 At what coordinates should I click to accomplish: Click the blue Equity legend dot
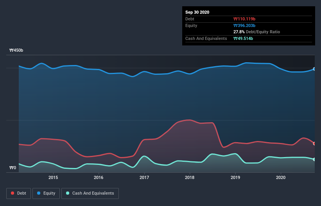click(39, 193)
